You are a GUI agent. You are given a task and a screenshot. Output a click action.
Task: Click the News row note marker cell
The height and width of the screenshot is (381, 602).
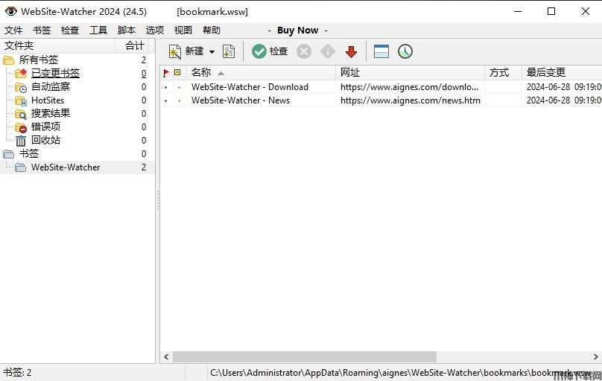coord(179,100)
